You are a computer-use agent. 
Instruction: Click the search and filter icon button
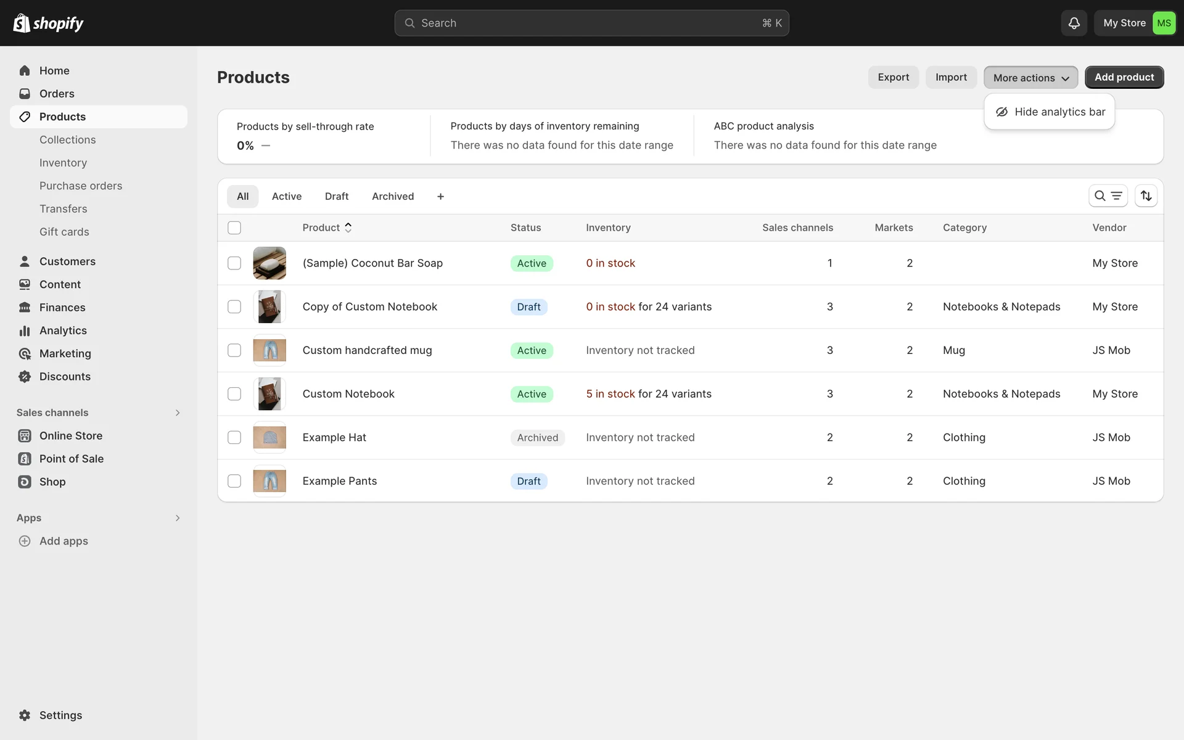click(1108, 196)
